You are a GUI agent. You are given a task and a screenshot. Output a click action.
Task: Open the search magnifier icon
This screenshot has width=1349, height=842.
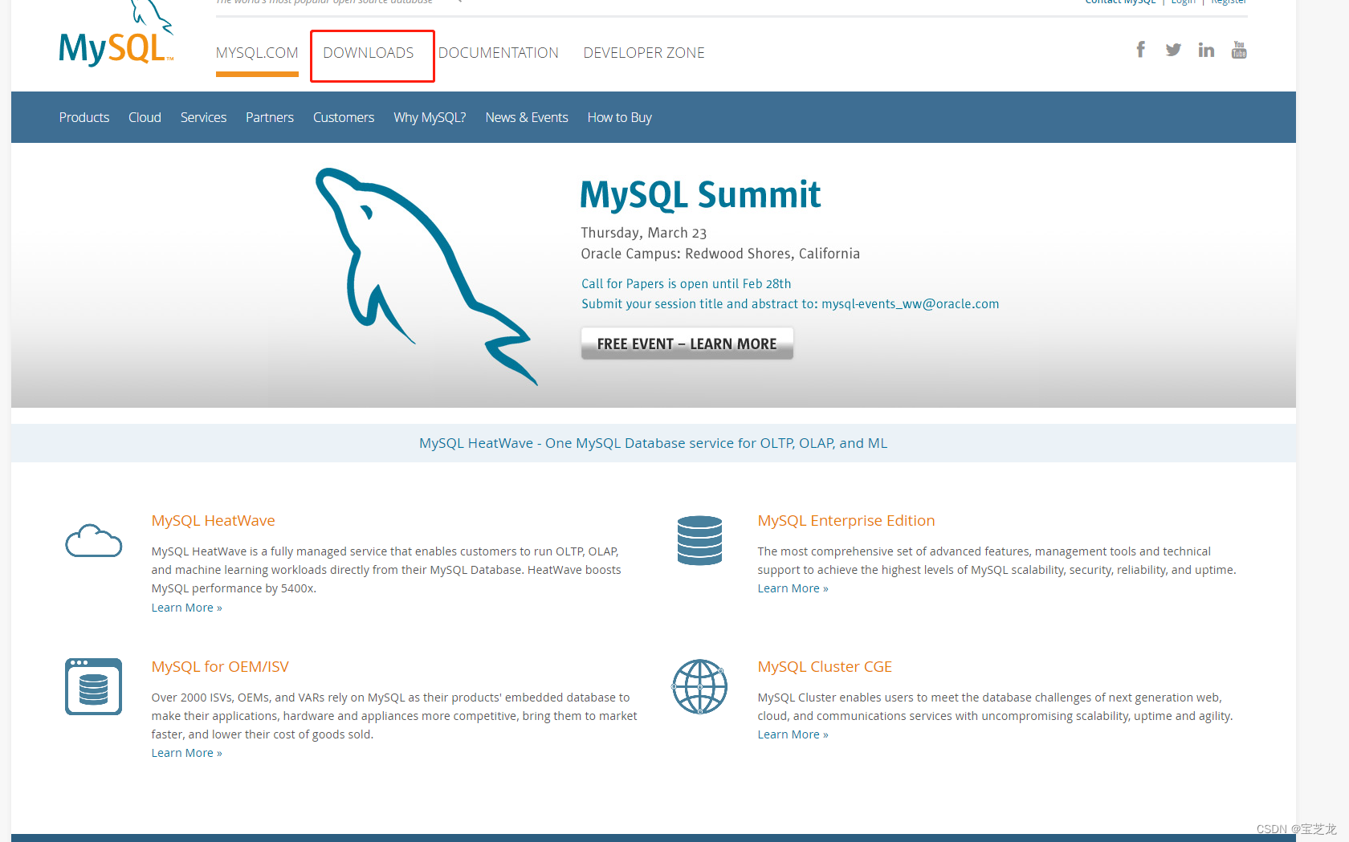[x=458, y=2]
